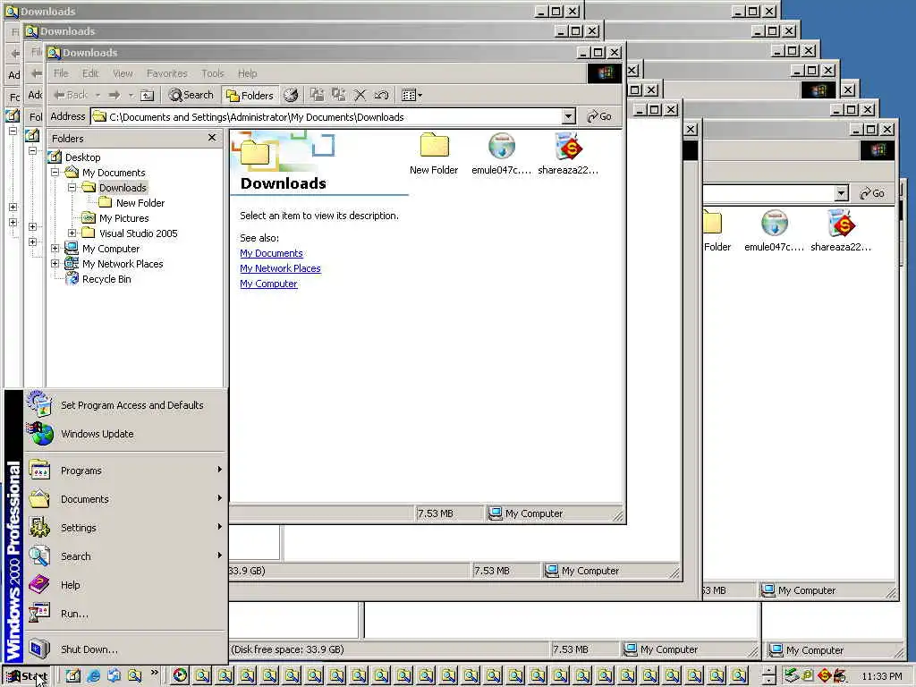Open the File menu
The image size is (916, 687).
(61, 73)
